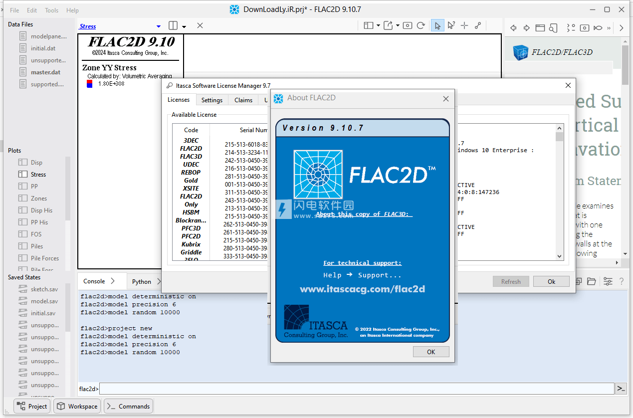
Task: Go back in the help panel
Action: point(513,28)
